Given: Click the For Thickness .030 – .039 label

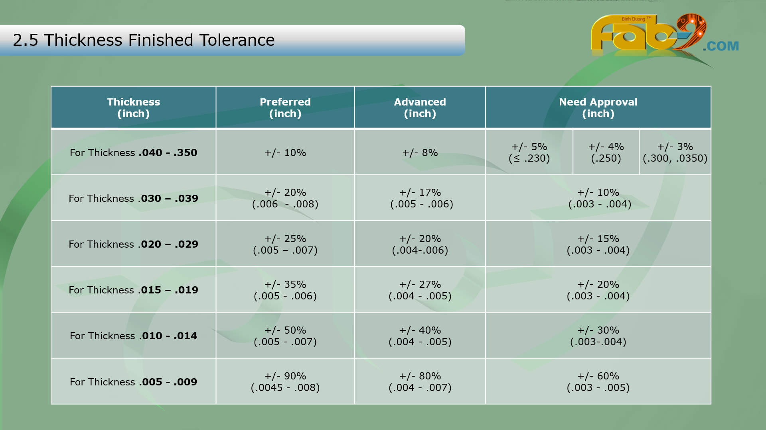Looking at the screenshot, I should 133,198.
